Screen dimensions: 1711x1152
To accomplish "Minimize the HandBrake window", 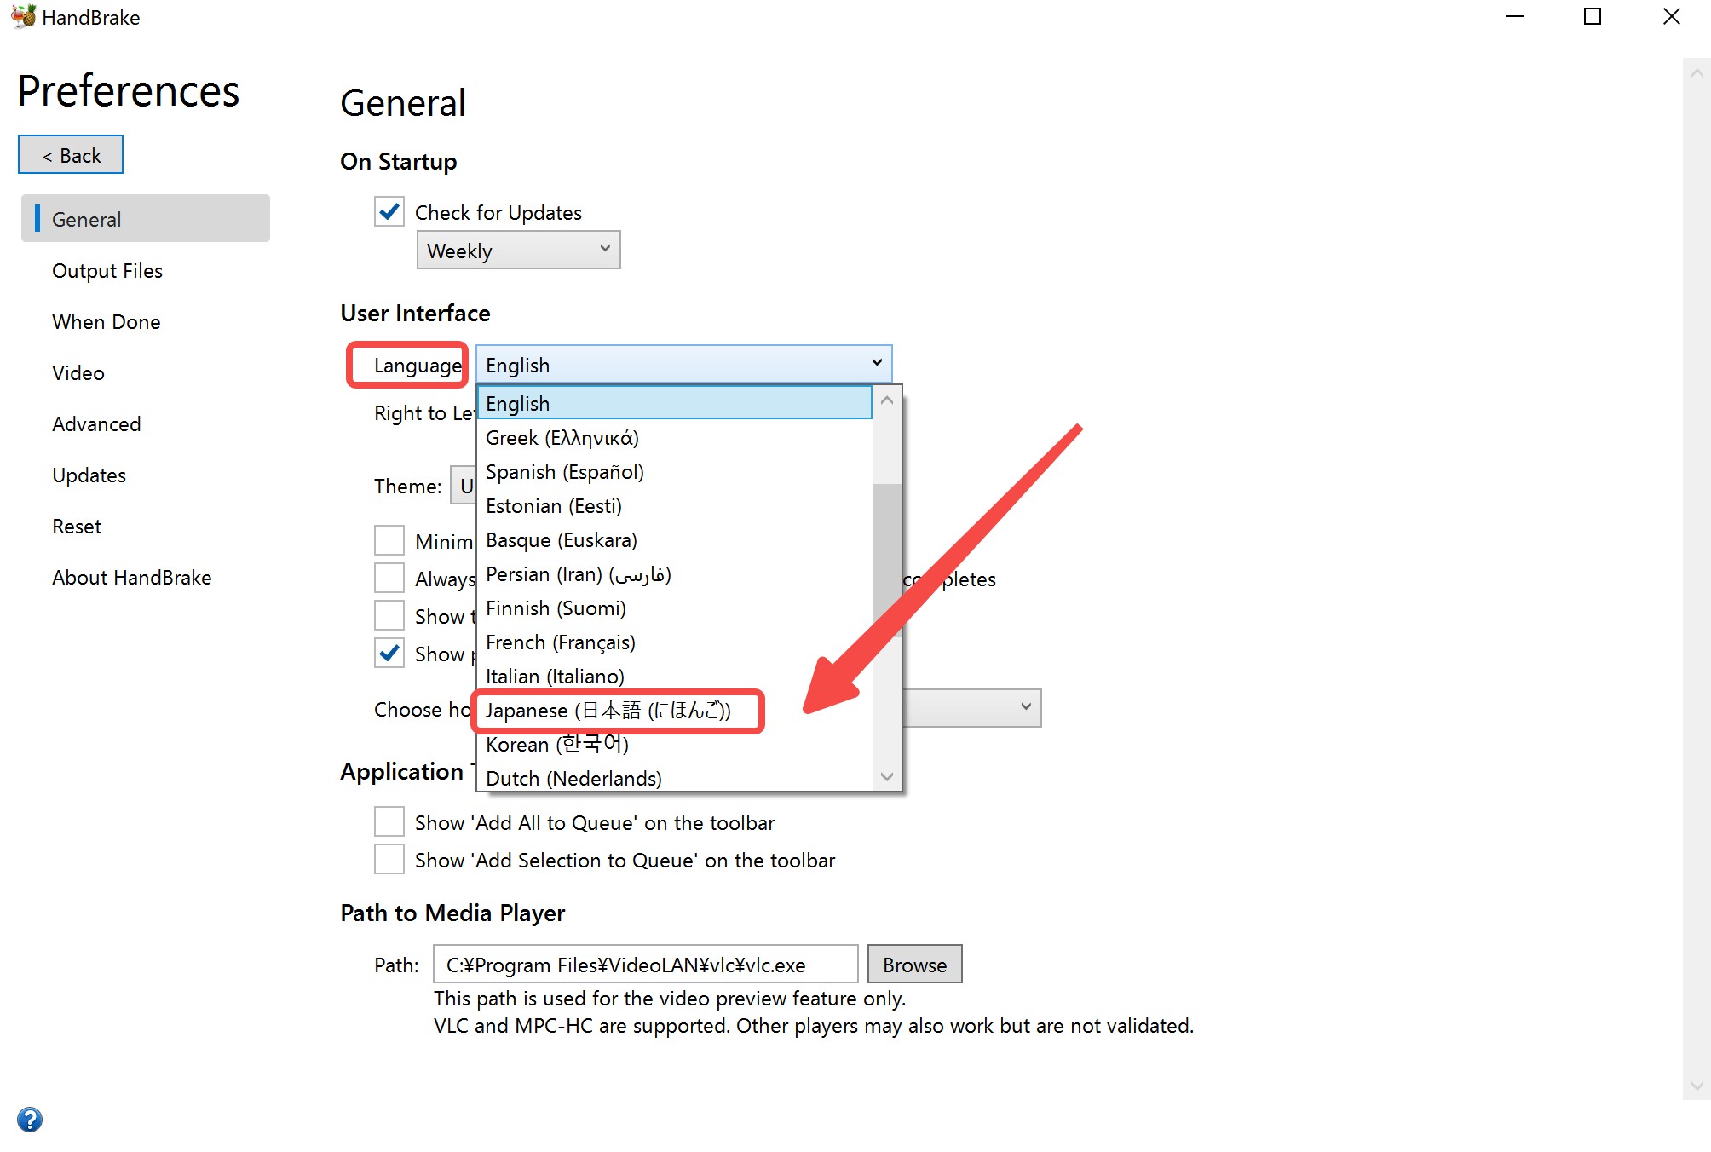I will pyautogui.click(x=1514, y=16).
